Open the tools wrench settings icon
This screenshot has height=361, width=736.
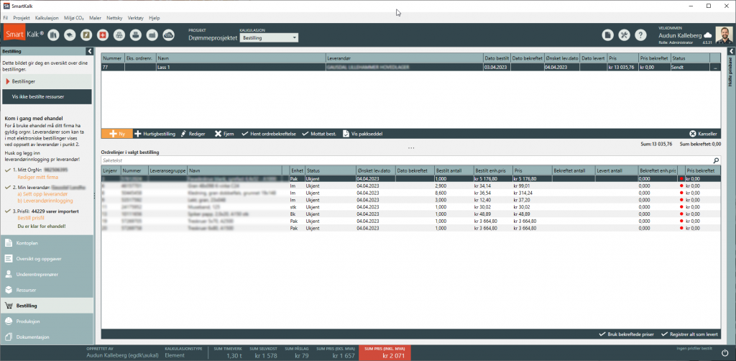point(624,35)
